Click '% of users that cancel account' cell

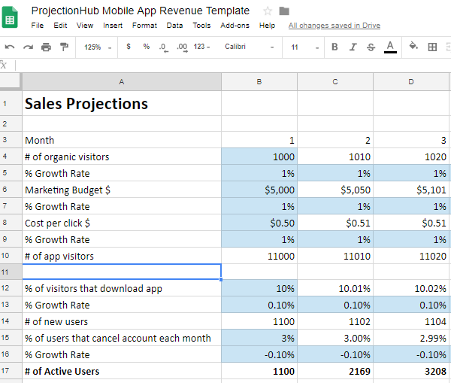tap(122, 338)
